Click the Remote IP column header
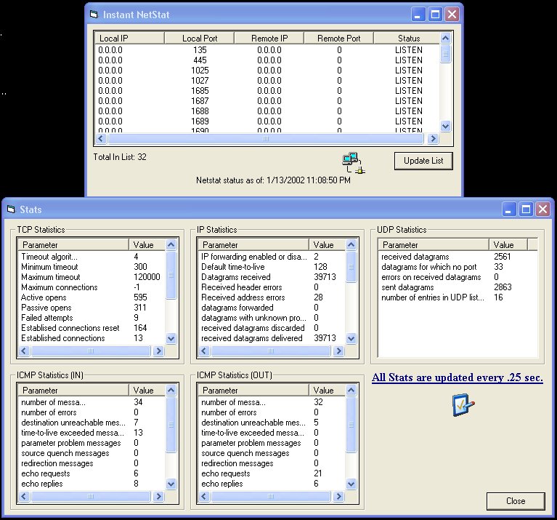Image resolution: width=557 pixels, height=520 pixels. [269, 38]
